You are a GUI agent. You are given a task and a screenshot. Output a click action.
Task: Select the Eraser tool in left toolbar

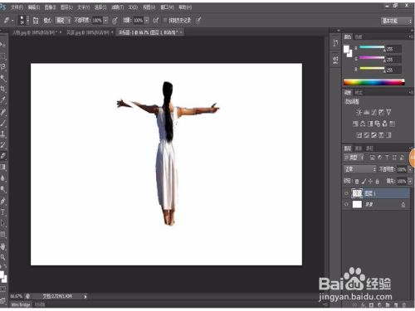click(x=3, y=156)
